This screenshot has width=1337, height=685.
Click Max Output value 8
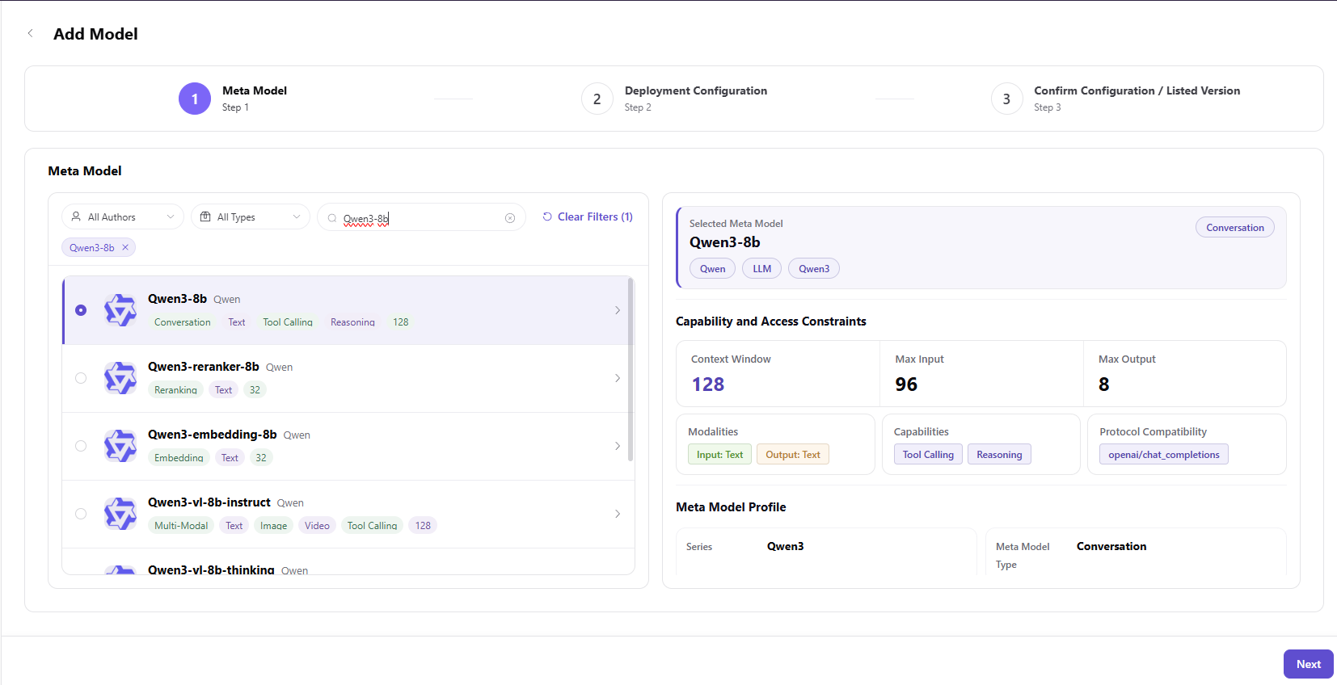1103,385
